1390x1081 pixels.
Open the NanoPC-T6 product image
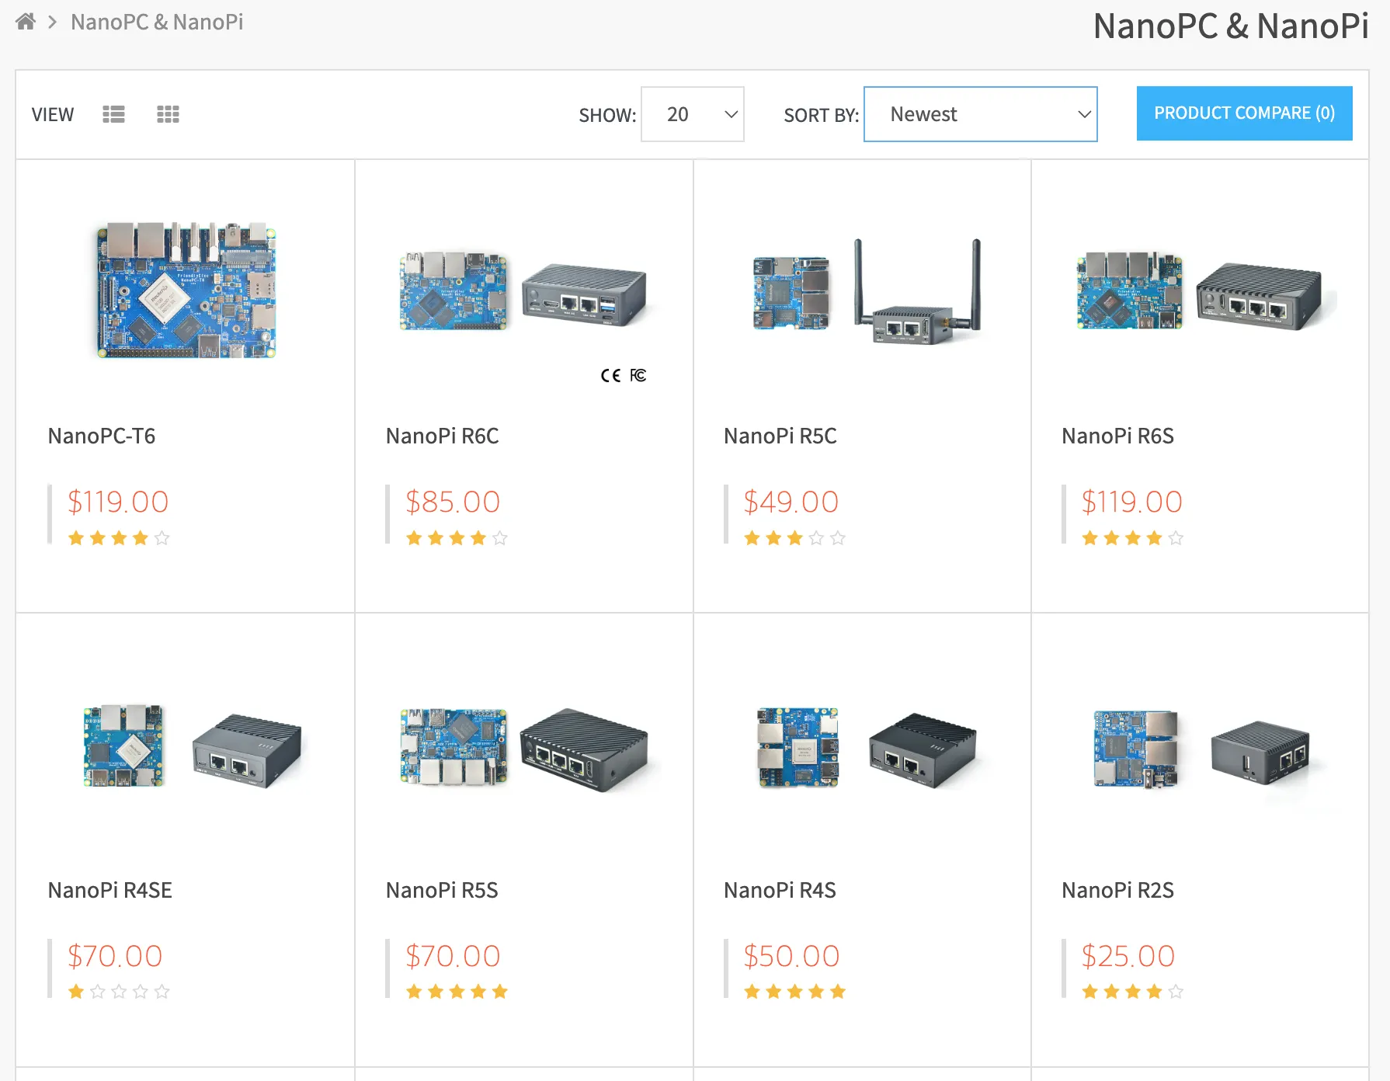coord(186,290)
